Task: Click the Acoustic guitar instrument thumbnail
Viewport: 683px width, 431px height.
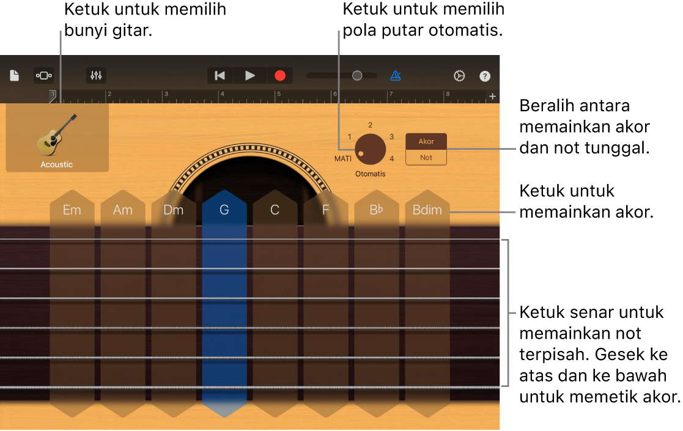Action: point(57,138)
